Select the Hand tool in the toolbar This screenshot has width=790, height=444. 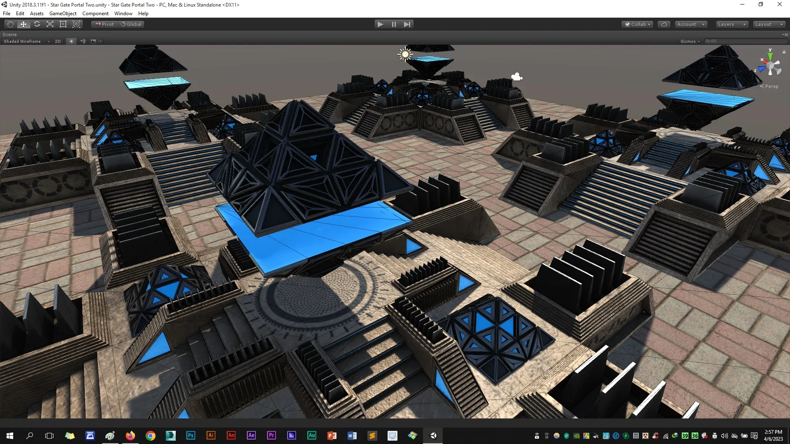(x=10, y=24)
